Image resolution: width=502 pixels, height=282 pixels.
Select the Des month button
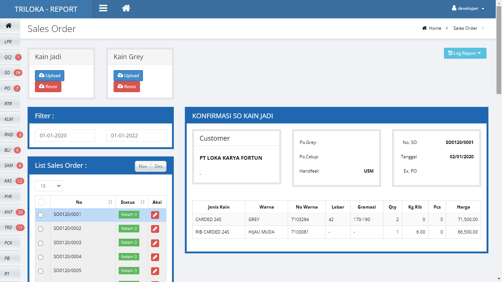point(158,166)
